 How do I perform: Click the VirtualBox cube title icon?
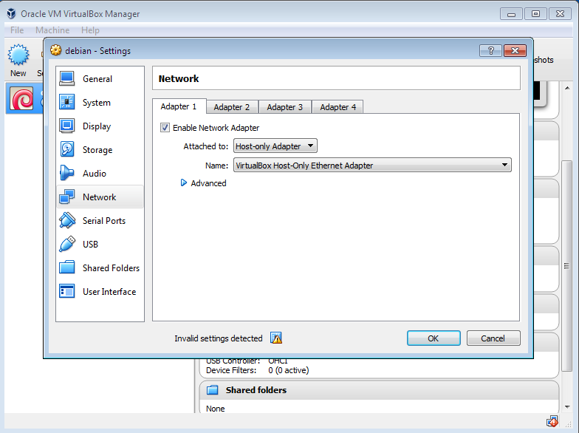pyautogui.click(x=12, y=13)
